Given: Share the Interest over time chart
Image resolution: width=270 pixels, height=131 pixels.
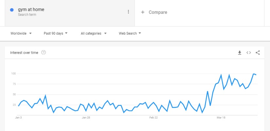Looking at the screenshot, I should coord(258,53).
